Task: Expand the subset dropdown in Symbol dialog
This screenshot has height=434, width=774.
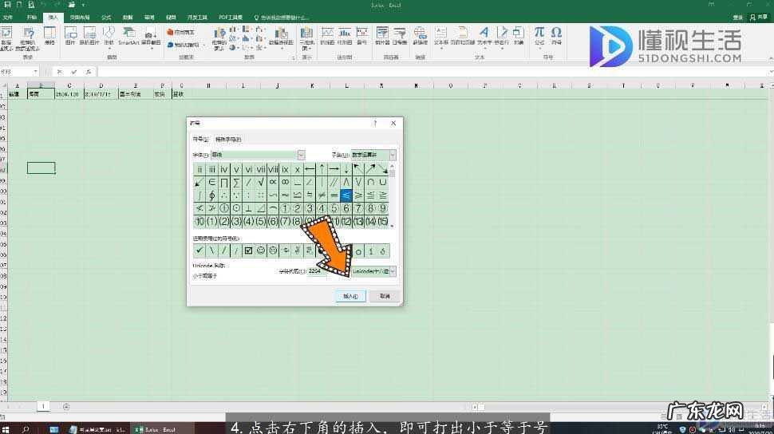Action: click(392, 155)
